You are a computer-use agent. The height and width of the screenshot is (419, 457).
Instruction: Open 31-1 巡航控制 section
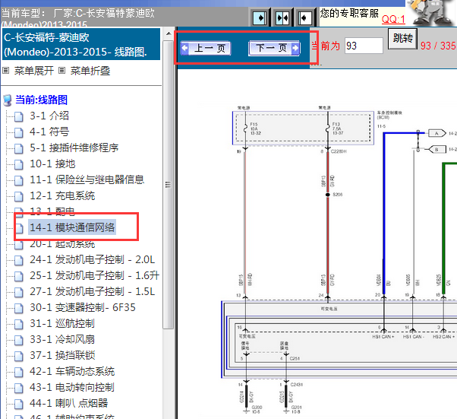(62, 323)
